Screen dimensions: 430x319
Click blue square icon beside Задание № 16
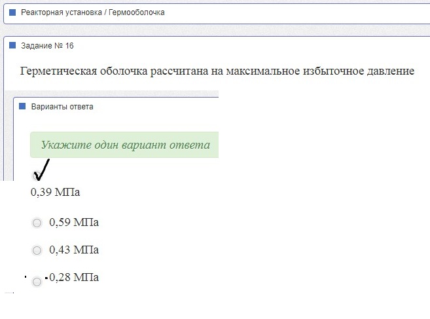point(12,45)
